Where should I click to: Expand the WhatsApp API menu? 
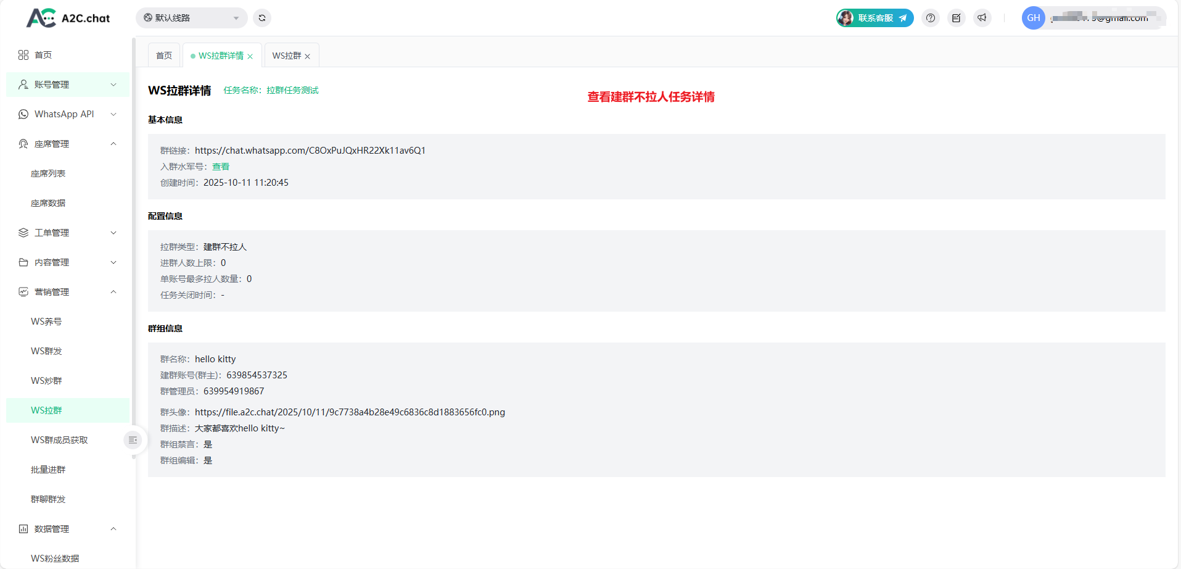coord(68,114)
